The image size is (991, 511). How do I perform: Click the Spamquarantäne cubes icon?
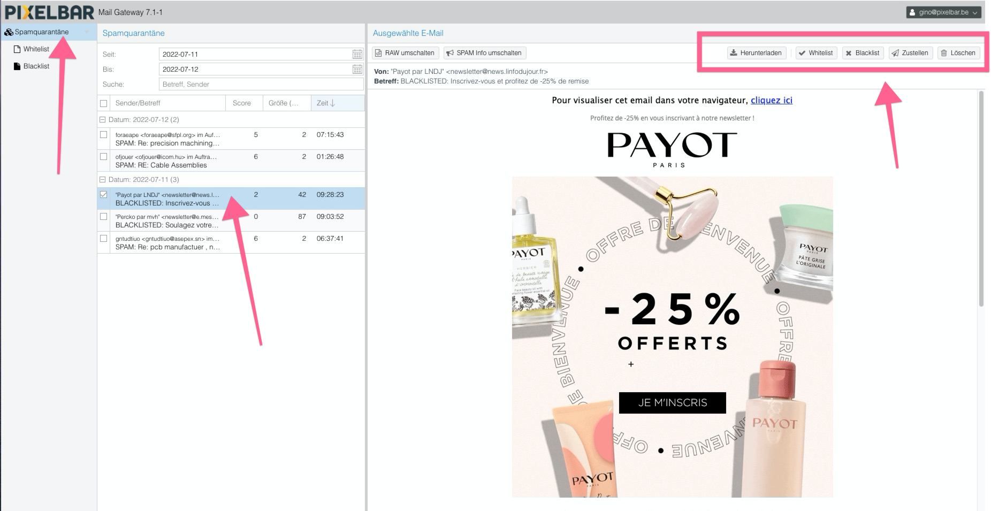(x=9, y=32)
